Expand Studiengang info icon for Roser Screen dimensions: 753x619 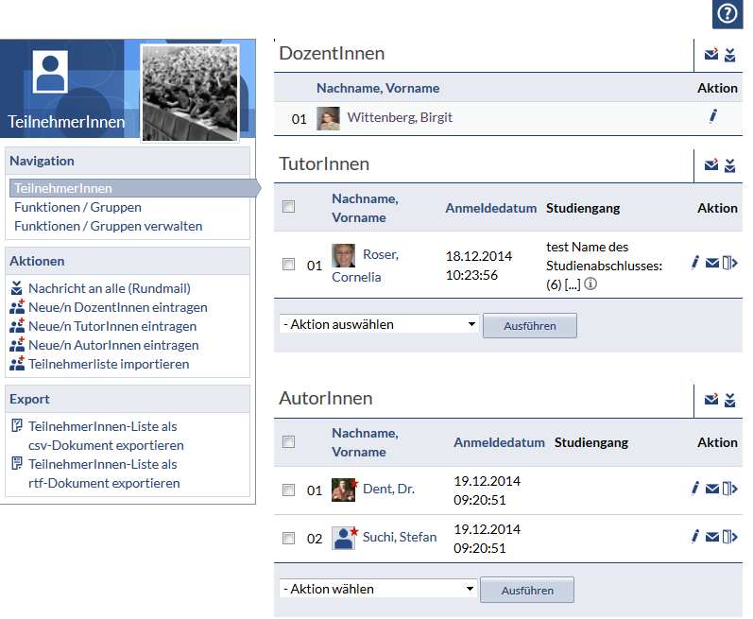590,284
